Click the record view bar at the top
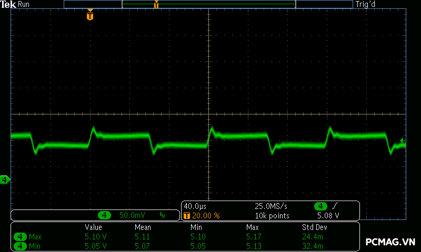This screenshot has width=421, height=252. tap(208, 4)
